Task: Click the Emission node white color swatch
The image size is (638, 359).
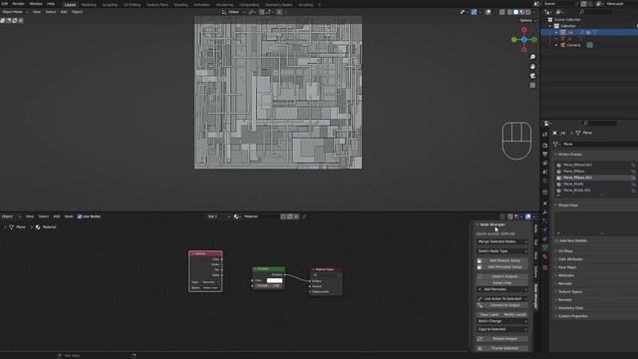Action: 274,280
